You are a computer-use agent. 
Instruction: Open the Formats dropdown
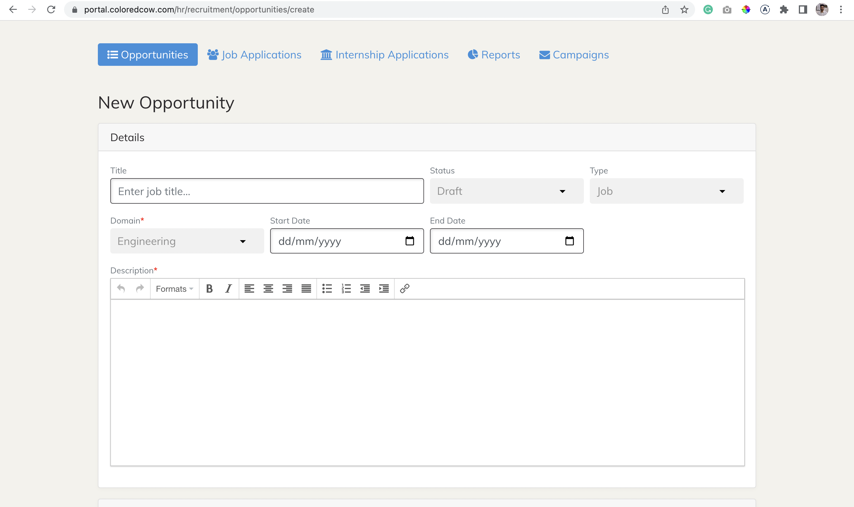175,289
